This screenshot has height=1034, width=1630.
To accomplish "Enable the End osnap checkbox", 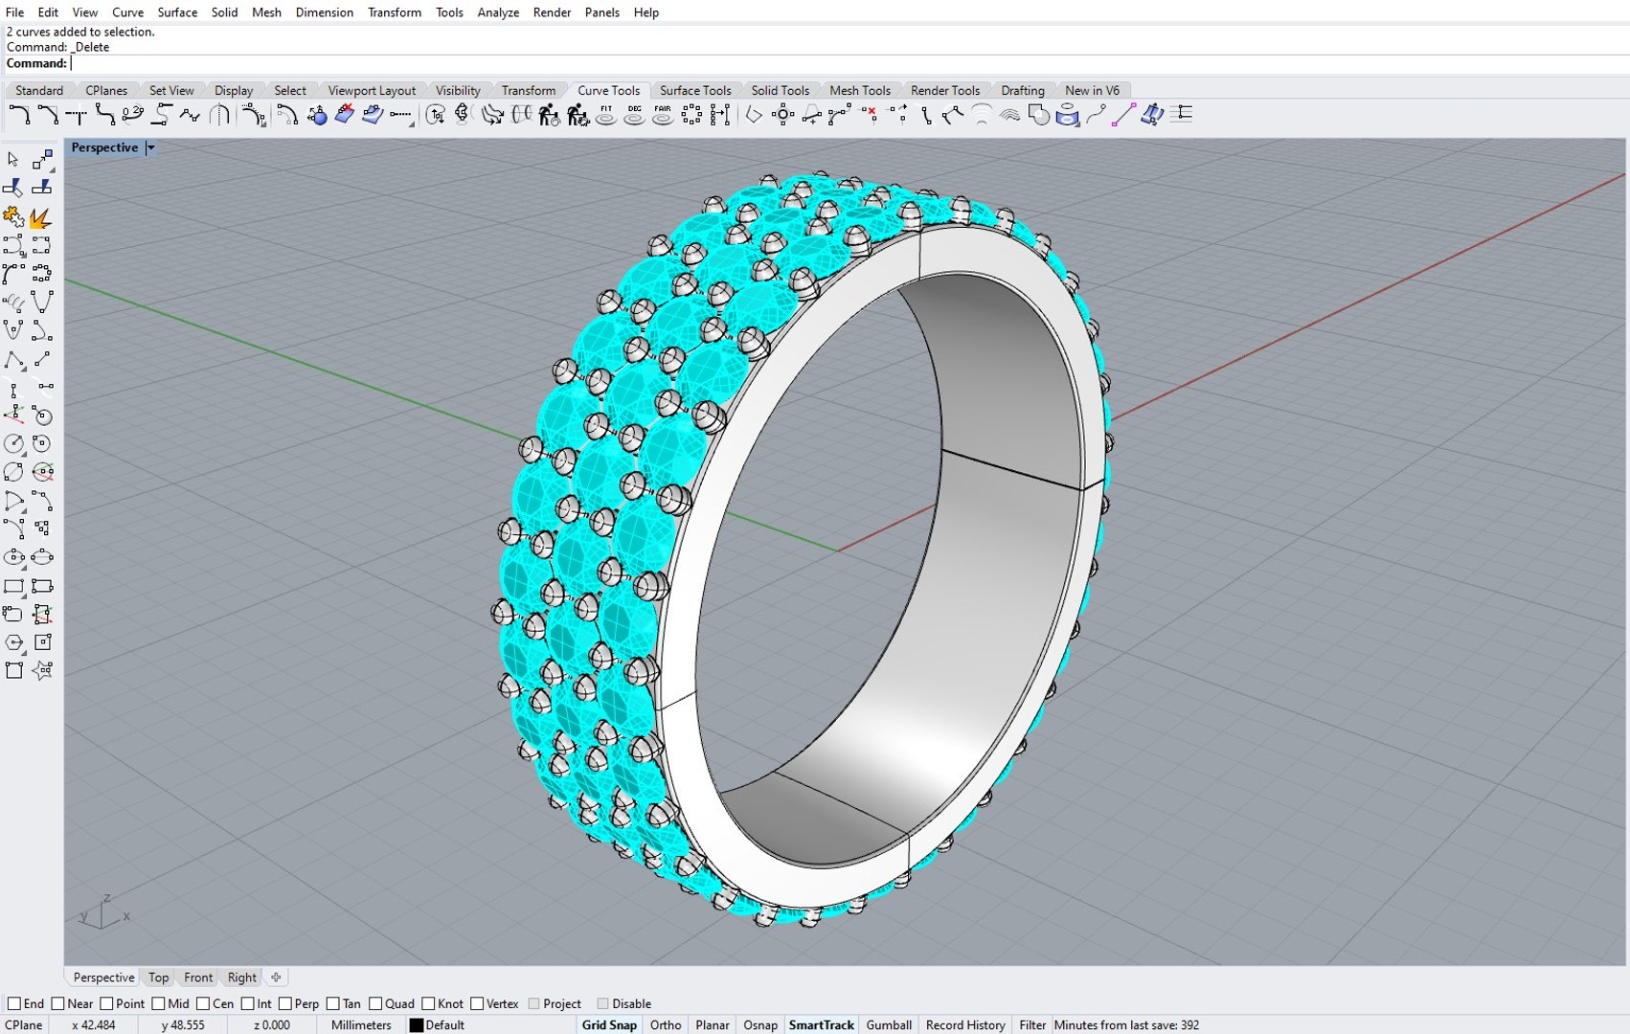I will tap(14, 1003).
